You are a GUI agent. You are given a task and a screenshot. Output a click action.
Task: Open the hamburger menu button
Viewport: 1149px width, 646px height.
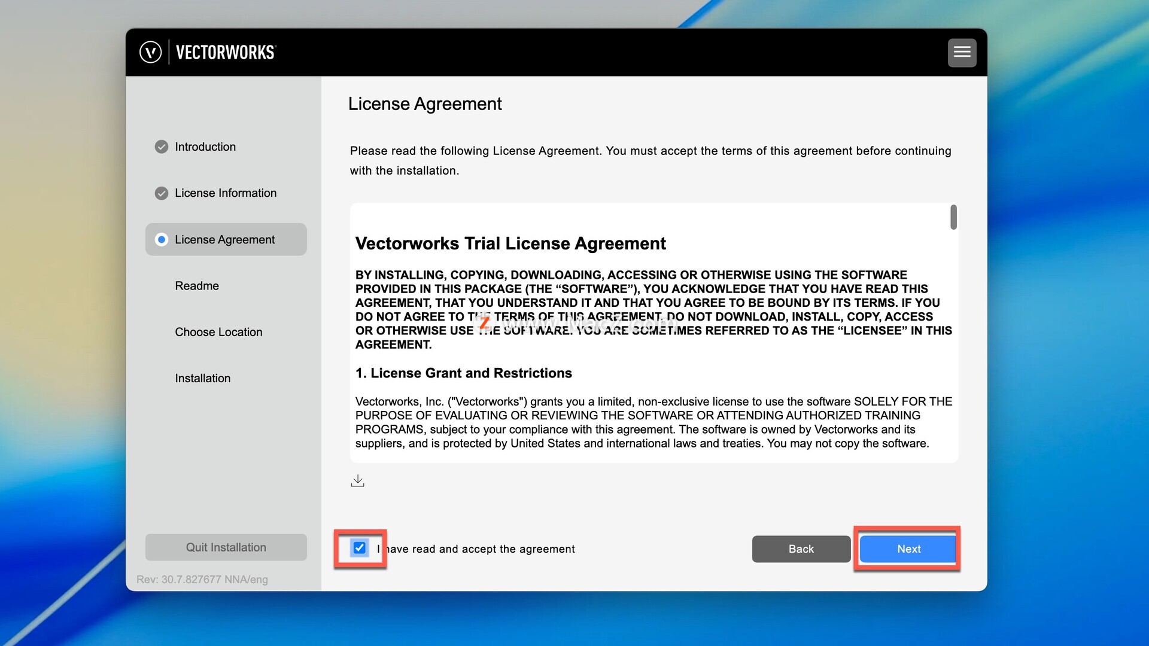tap(962, 52)
